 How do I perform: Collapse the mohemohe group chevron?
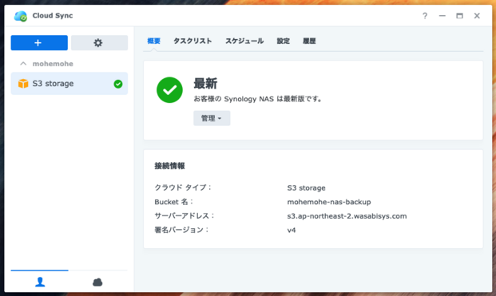[23, 64]
